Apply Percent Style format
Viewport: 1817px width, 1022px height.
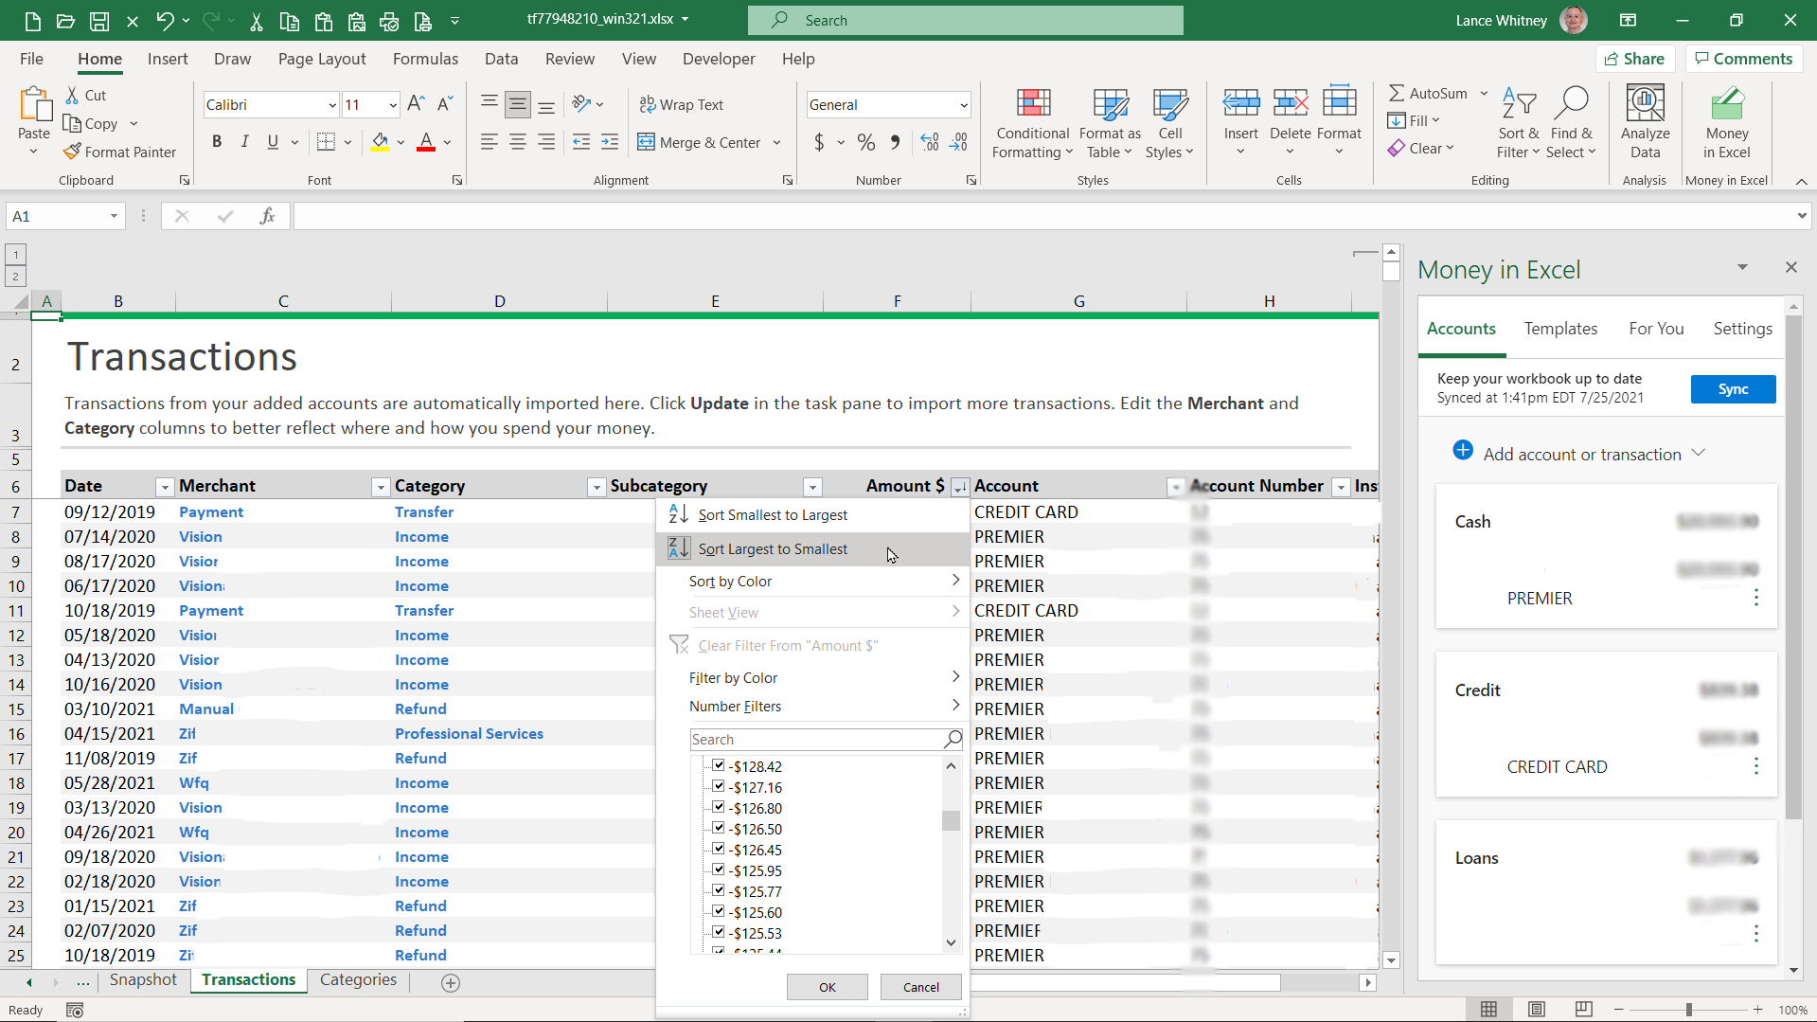[865, 142]
